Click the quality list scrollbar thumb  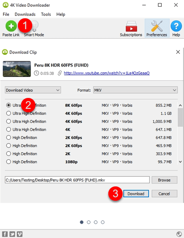pyautogui.click(x=180, y=117)
